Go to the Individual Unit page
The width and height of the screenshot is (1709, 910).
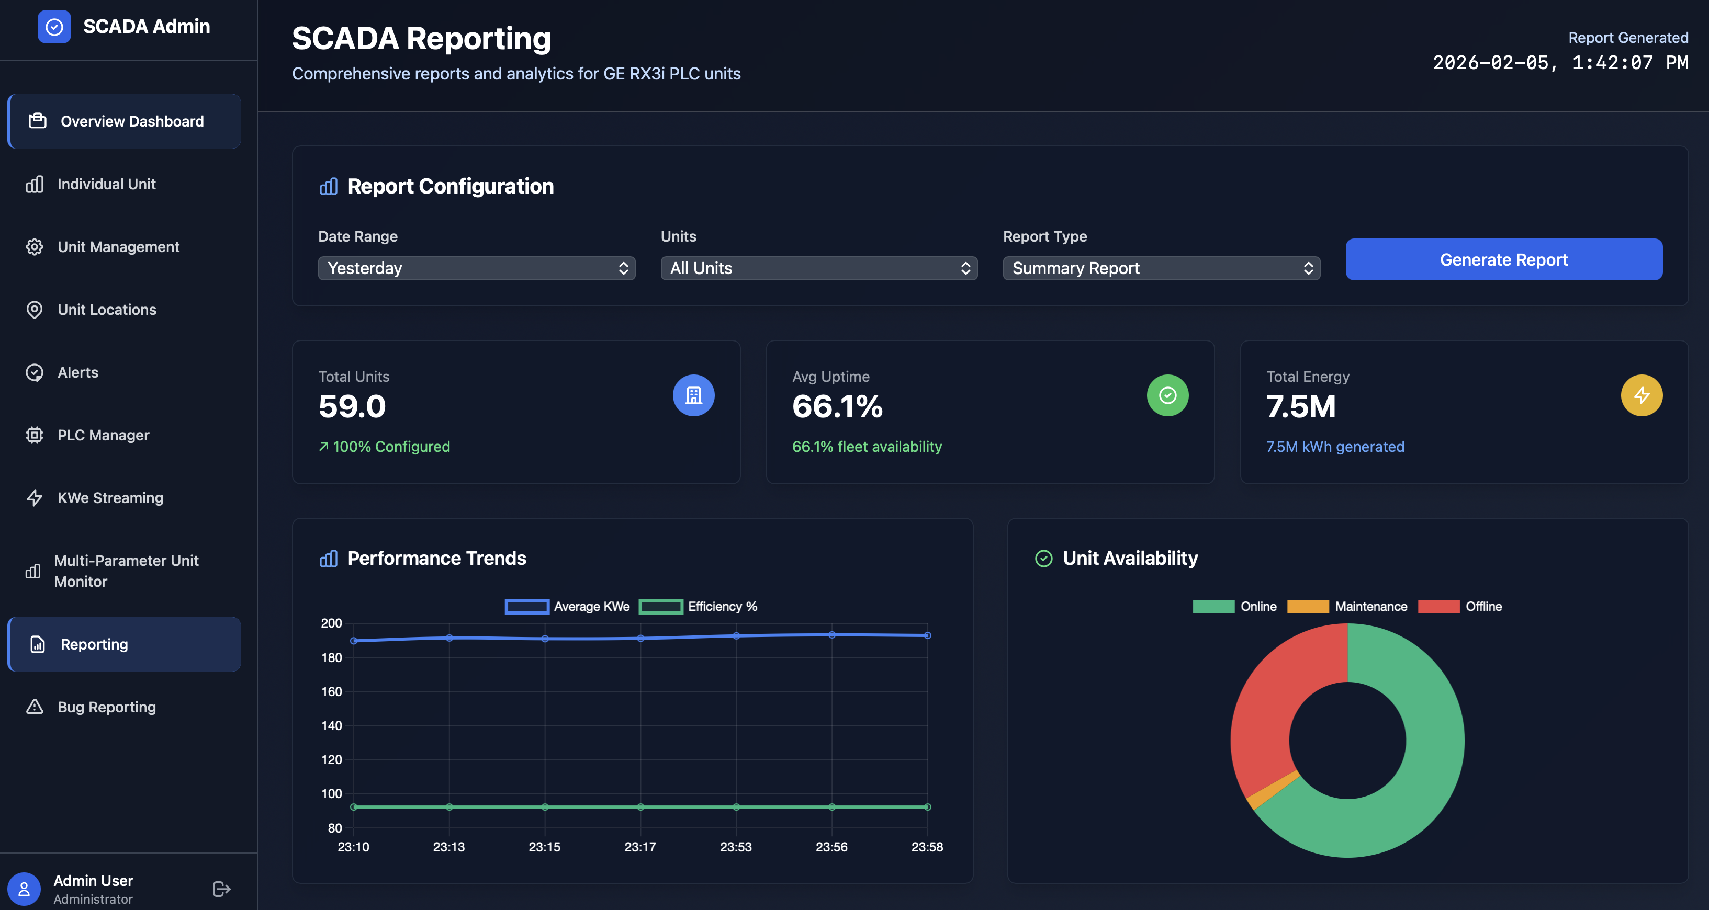[124, 184]
